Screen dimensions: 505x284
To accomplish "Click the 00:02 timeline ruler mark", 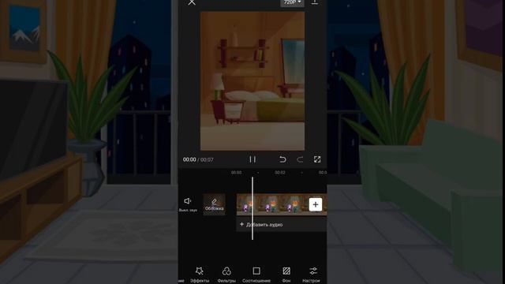I will [x=280, y=173].
